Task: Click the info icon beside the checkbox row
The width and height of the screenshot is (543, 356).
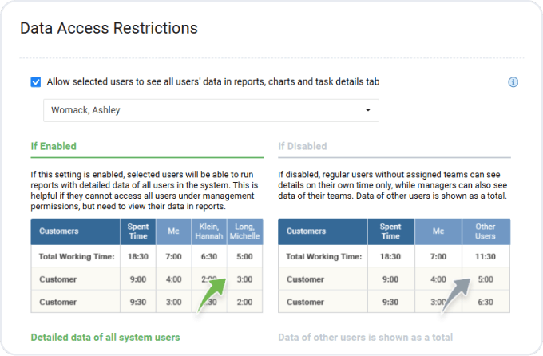Action: click(x=513, y=82)
